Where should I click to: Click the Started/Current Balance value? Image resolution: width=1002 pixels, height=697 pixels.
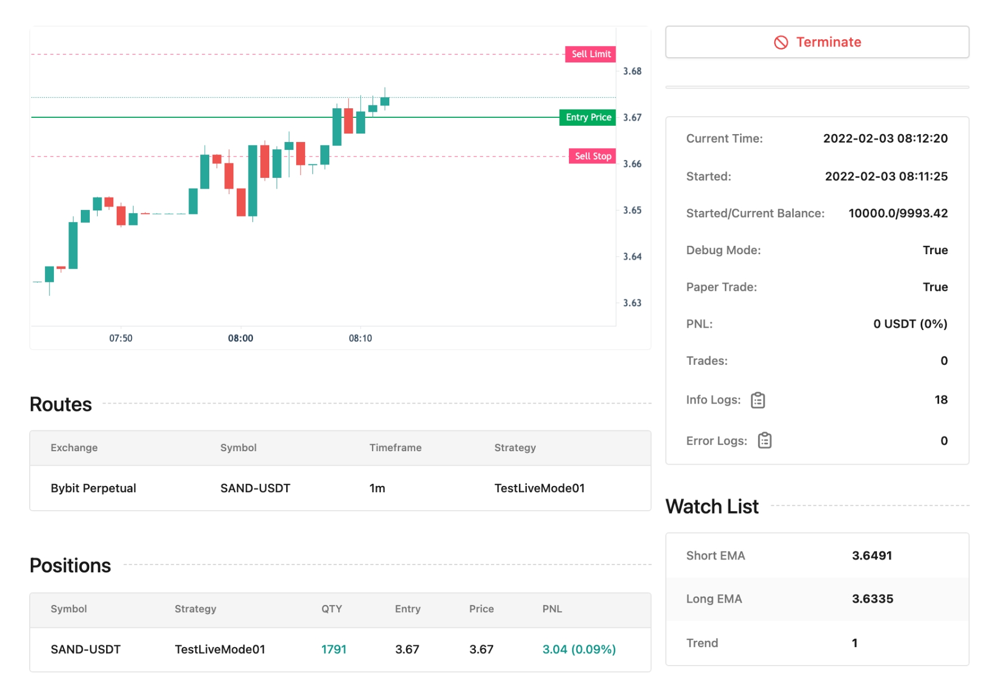(898, 213)
